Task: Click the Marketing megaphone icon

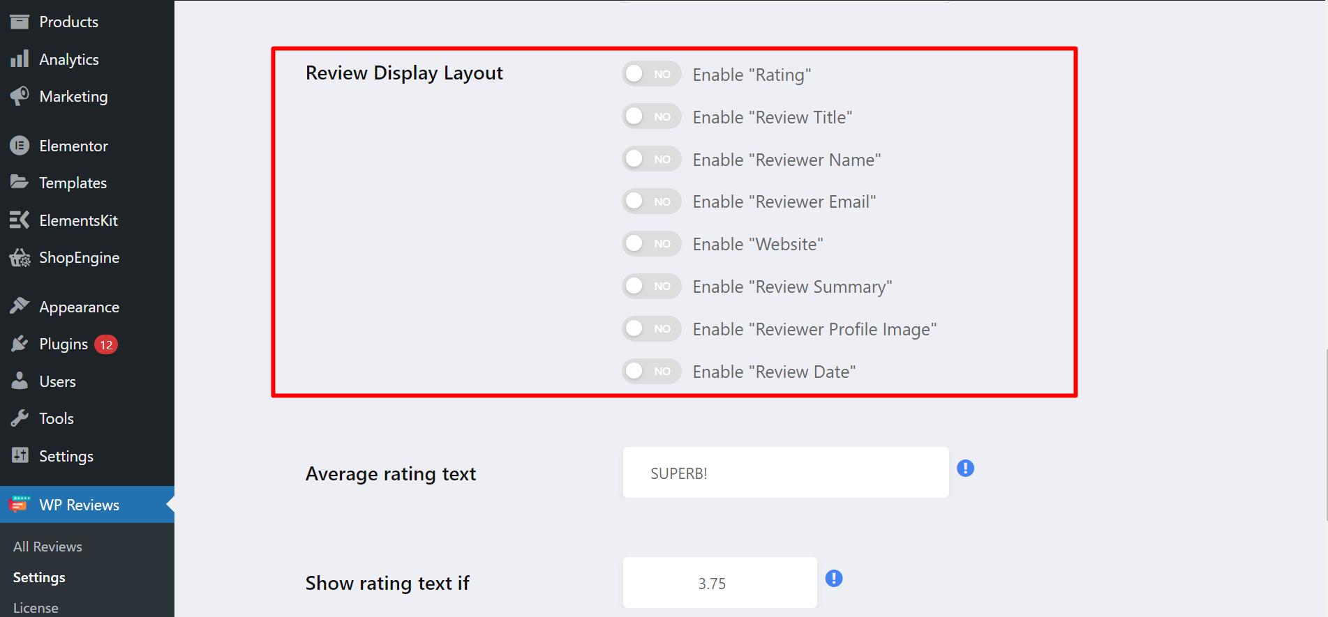Action: point(20,96)
